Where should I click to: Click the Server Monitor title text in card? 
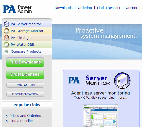(x=98, y=81)
